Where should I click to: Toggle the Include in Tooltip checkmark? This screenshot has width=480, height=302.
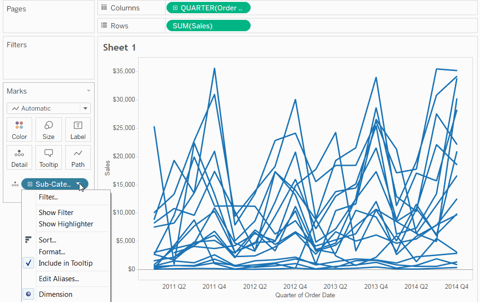tap(28, 263)
